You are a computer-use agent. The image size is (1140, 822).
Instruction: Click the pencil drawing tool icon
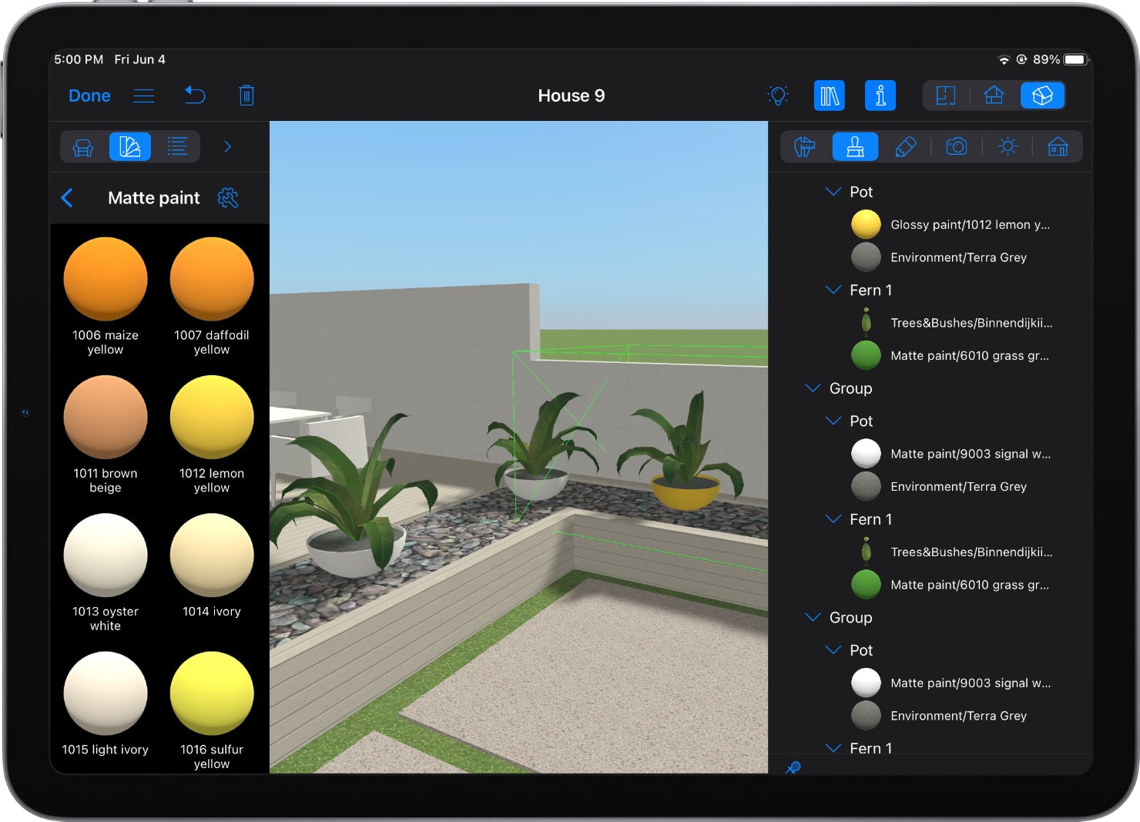[x=907, y=146]
